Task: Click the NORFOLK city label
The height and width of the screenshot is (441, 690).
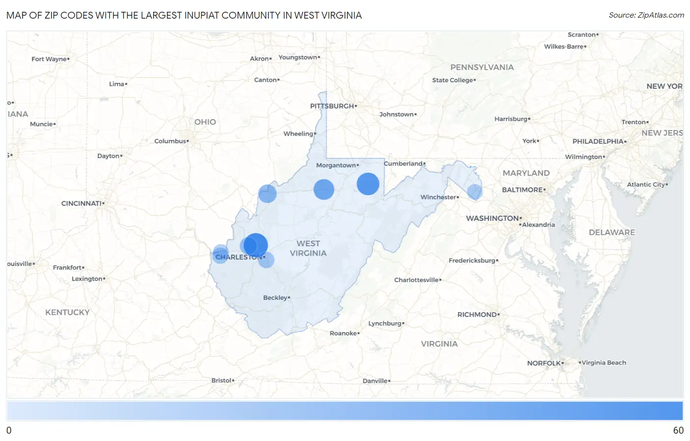Action: (544, 363)
